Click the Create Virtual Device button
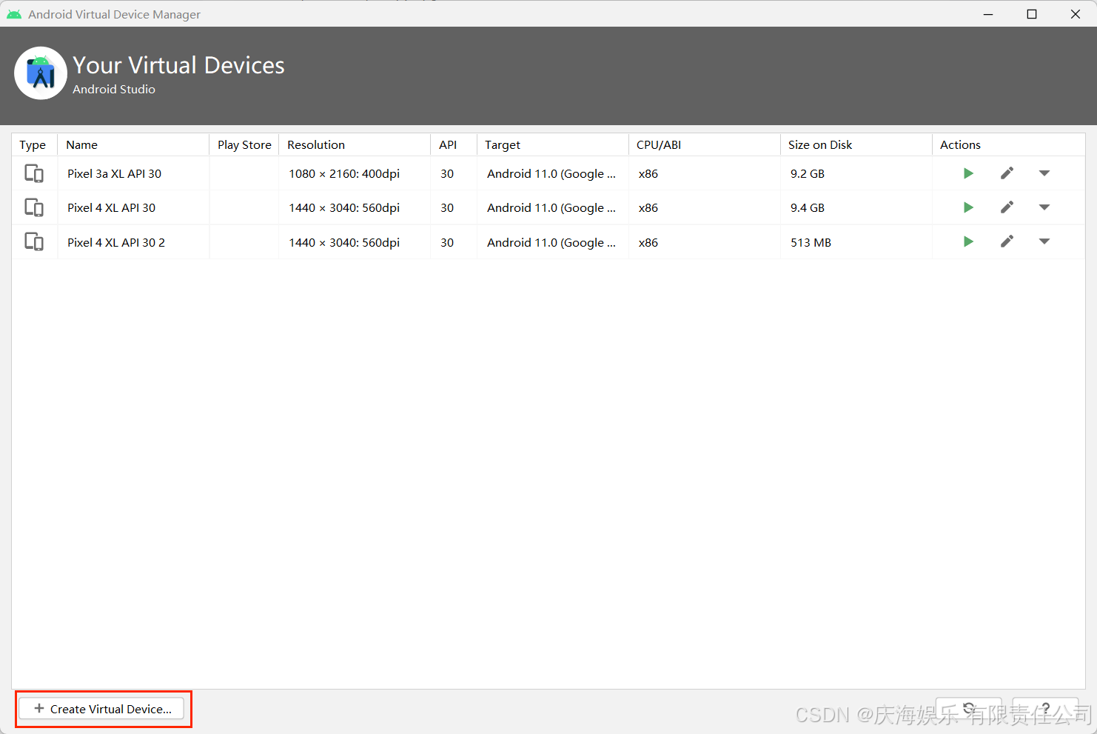The height and width of the screenshot is (734, 1097). coord(101,709)
